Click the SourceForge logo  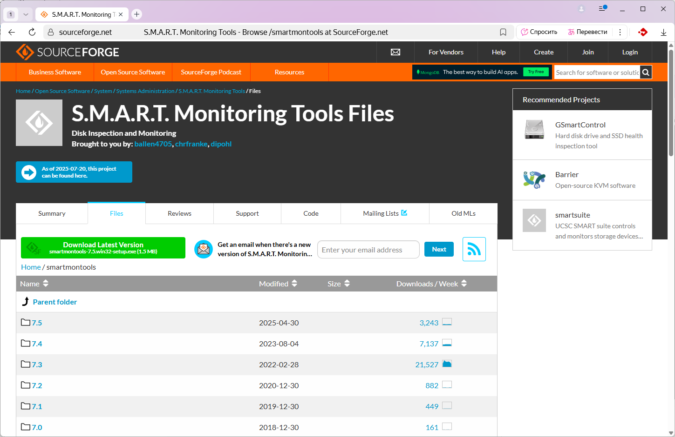[68, 52]
